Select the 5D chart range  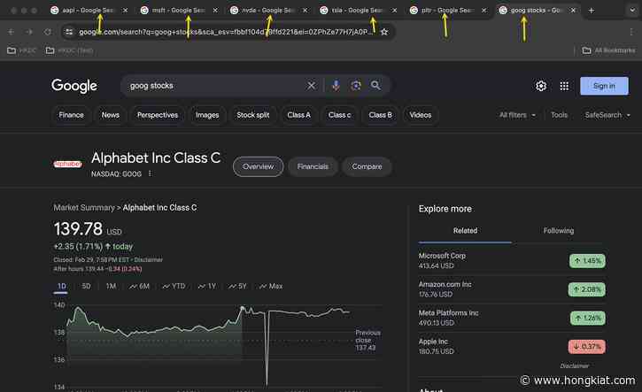86,286
